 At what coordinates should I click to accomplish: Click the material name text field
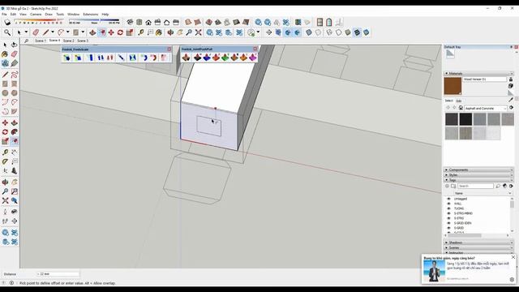[485, 79]
